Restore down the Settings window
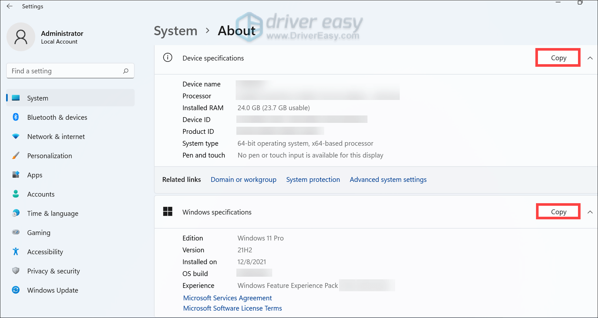 point(580,3)
